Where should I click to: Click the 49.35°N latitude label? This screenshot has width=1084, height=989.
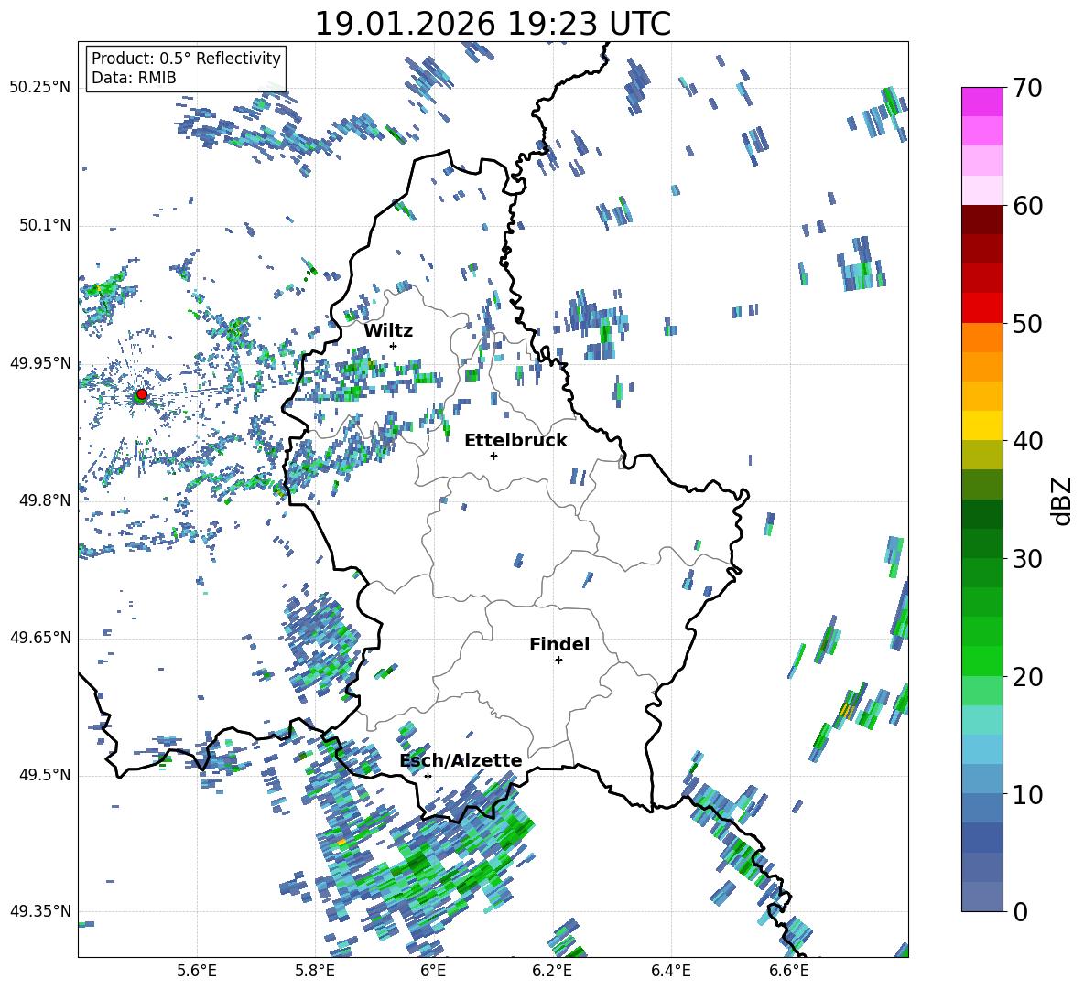click(40, 911)
